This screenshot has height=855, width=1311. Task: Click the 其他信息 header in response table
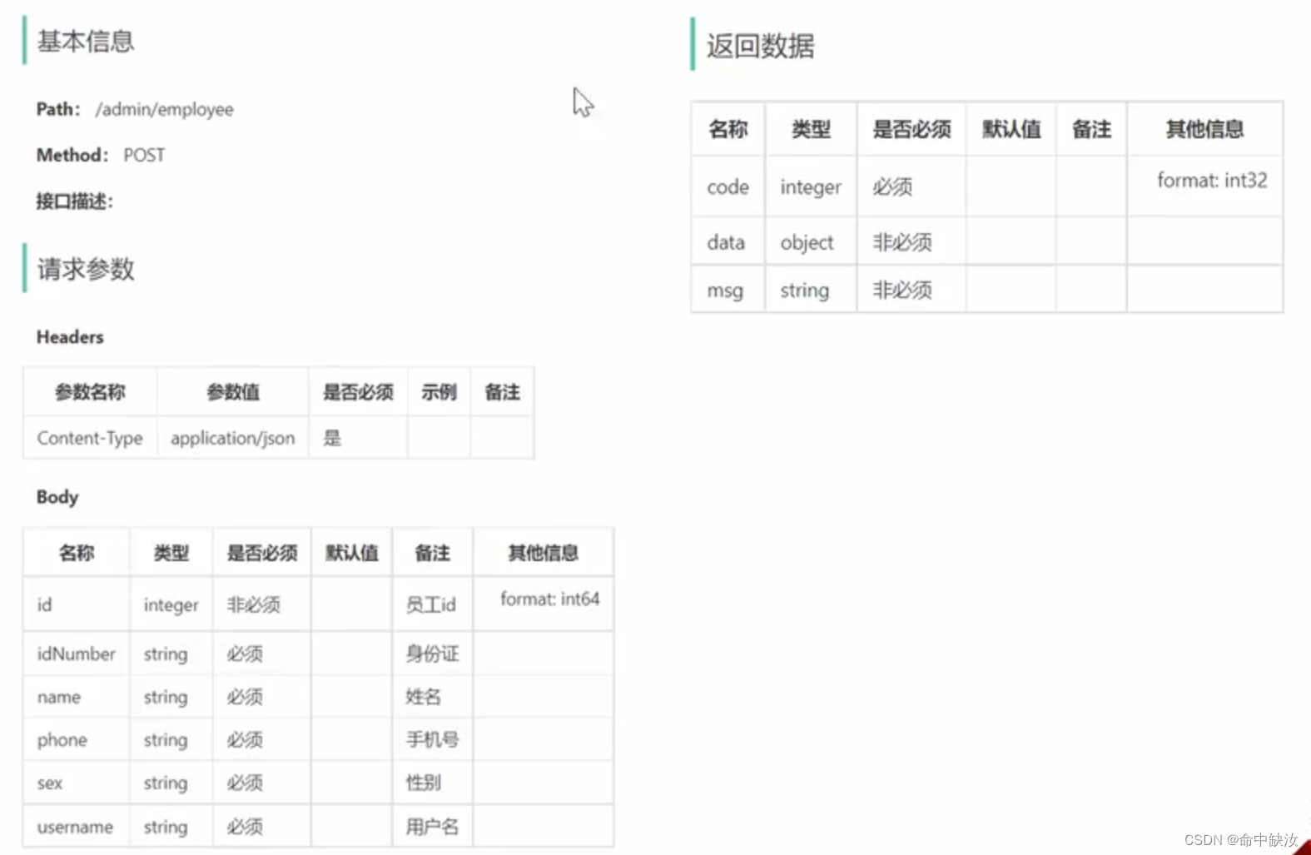[x=1204, y=129]
